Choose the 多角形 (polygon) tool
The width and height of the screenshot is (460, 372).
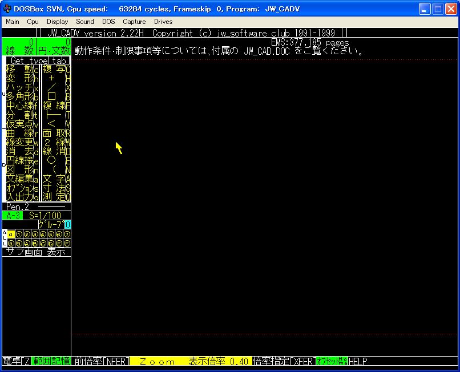(20, 97)
